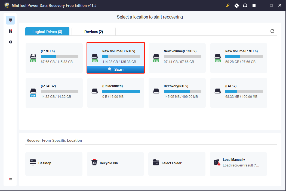This screenshot has width=286, height=191.
Task: Switch to Devices (2) tab
Action: 94,31
